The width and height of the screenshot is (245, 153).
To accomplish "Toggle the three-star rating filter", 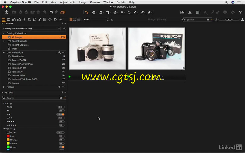I will tap(63, 118).
